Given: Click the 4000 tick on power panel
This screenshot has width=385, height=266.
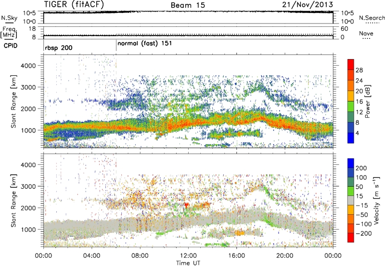Looking at the screenshot, I should point(28,66).
